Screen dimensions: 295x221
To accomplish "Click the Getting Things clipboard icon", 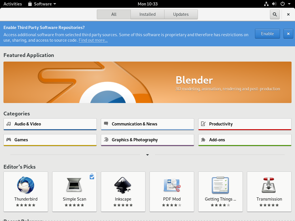I will (220, 185).
